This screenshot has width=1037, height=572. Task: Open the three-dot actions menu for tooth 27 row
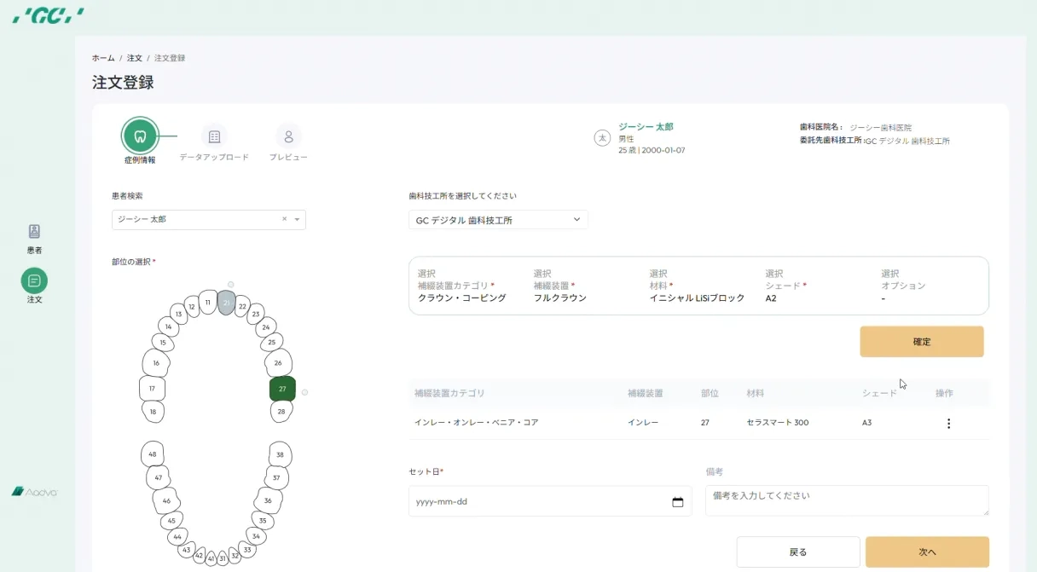(x=948, y=423)
